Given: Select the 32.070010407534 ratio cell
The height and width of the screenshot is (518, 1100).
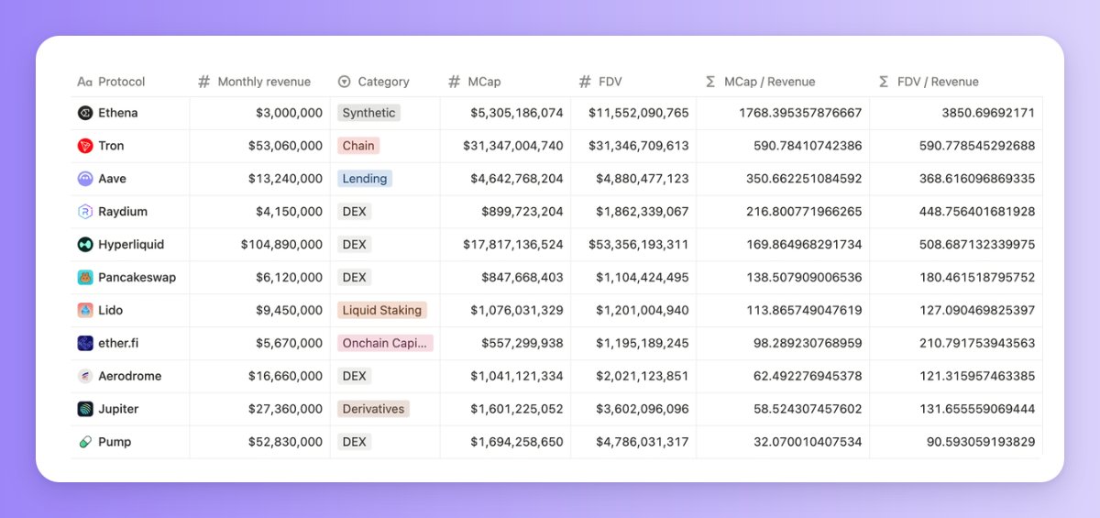Looking at the screenshot, I should pos(783,442).
